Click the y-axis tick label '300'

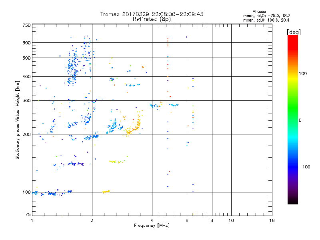26,101
